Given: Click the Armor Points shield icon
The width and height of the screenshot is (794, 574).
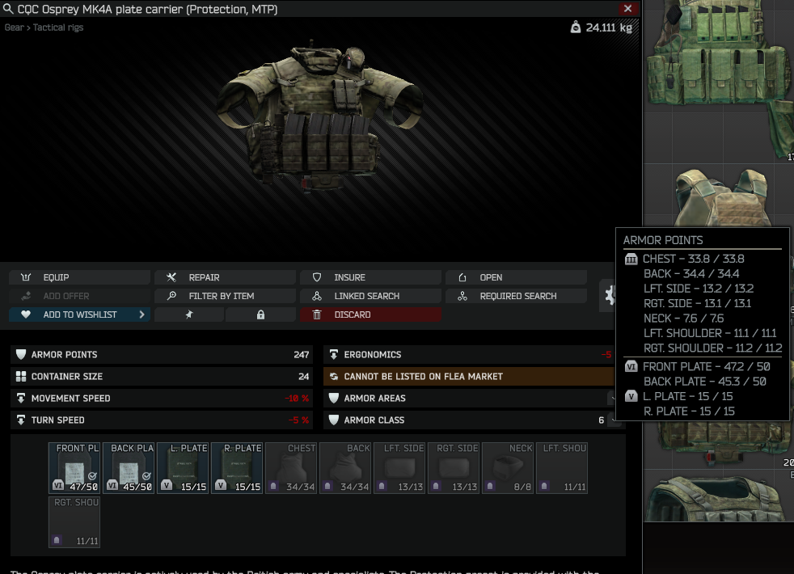Looking at the screenshot, I should point(21,354).
